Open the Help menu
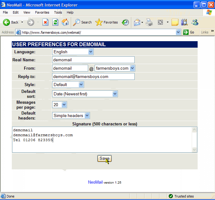 point(70,12)
